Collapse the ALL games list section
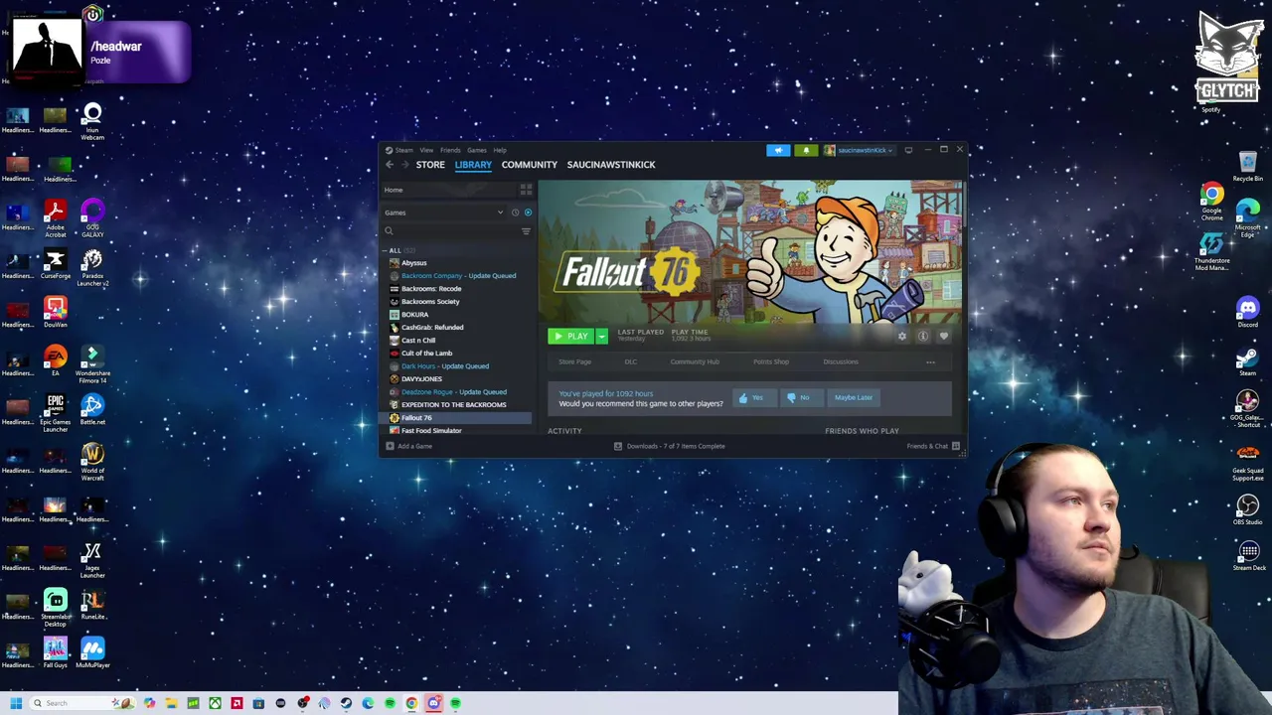The image size is (1272, 715). 386,250
